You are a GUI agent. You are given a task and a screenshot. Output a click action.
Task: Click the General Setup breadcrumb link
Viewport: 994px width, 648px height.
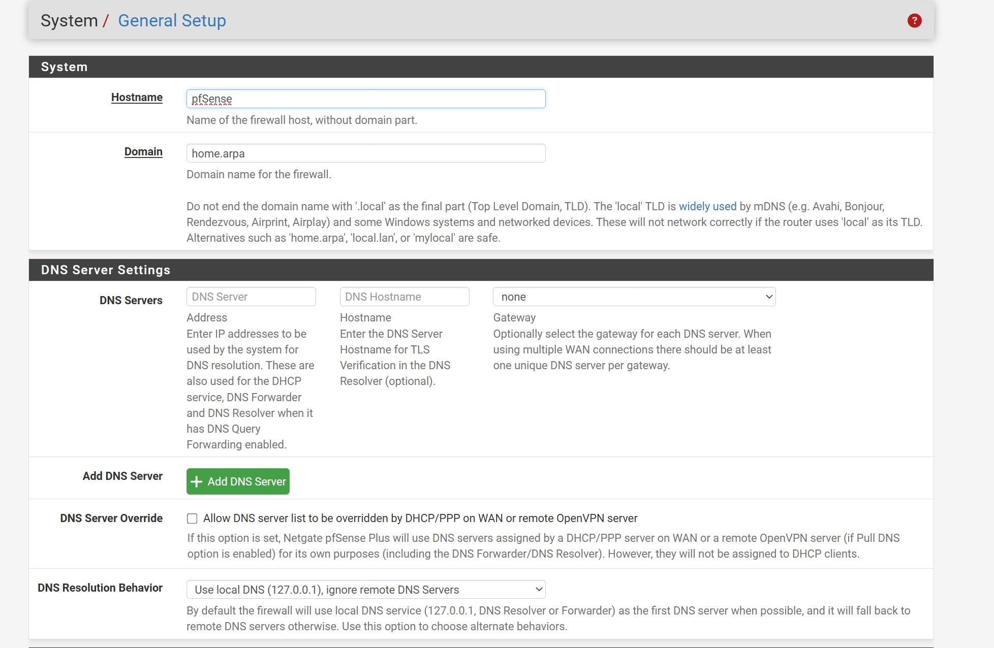coord(172,21)
